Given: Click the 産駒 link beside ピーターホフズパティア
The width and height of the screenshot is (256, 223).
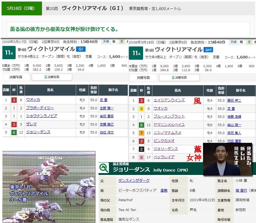Looking at the screenshot, I should click(x=164, y=190).
